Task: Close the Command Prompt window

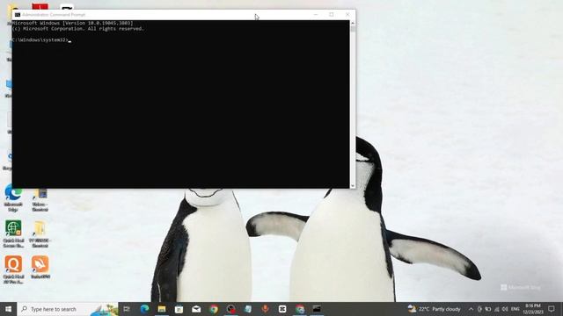Action: pyautogui.click(x=347, y=15)
